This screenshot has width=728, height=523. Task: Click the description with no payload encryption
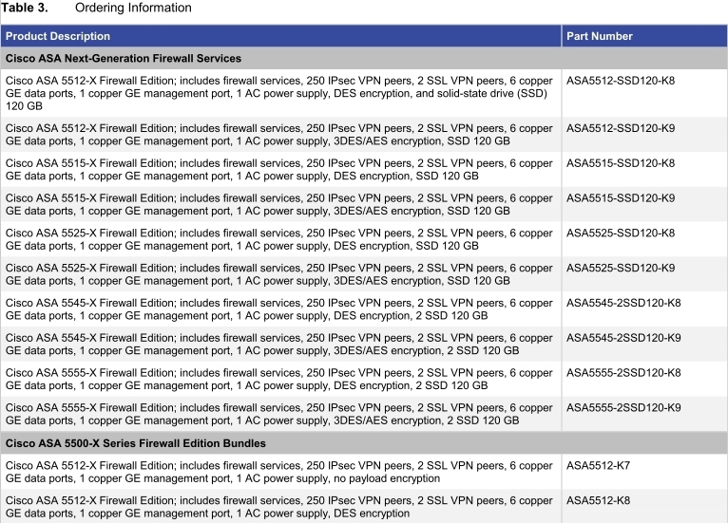pyautogui.click(x=278, y=473)
